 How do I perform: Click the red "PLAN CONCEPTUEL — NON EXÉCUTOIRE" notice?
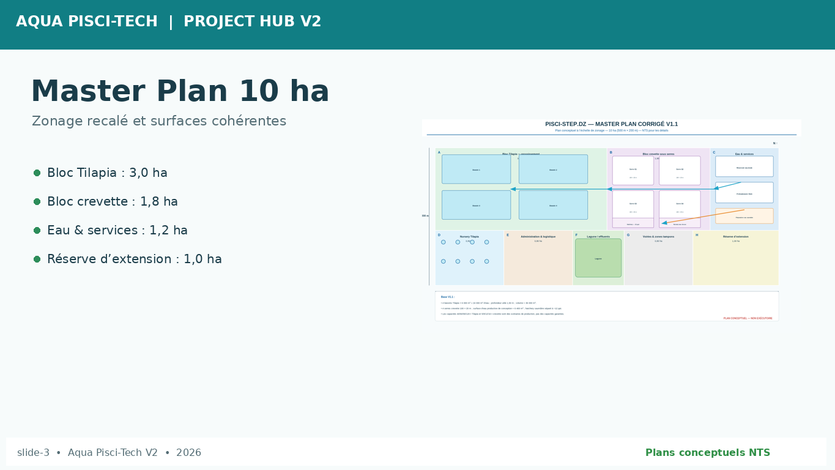748,318
